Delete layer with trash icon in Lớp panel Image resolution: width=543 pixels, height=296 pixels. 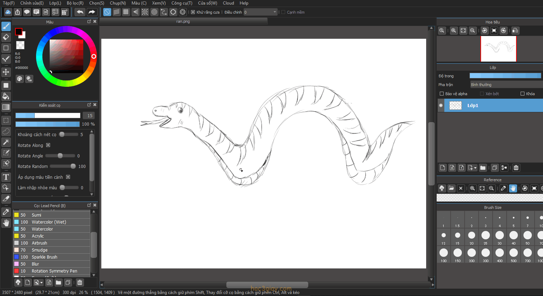point(516,168)
